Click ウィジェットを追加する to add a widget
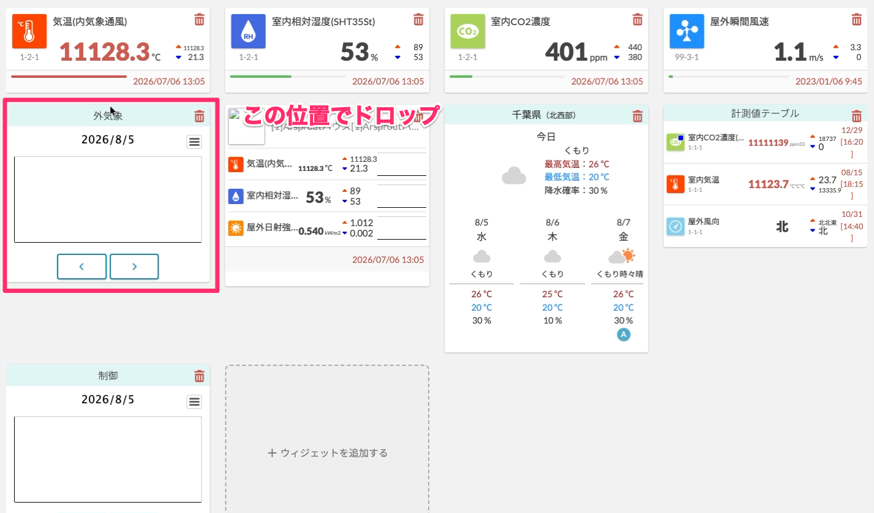Image resolution: width=874 pixels, height=513 pixels. tap(328, 453)
